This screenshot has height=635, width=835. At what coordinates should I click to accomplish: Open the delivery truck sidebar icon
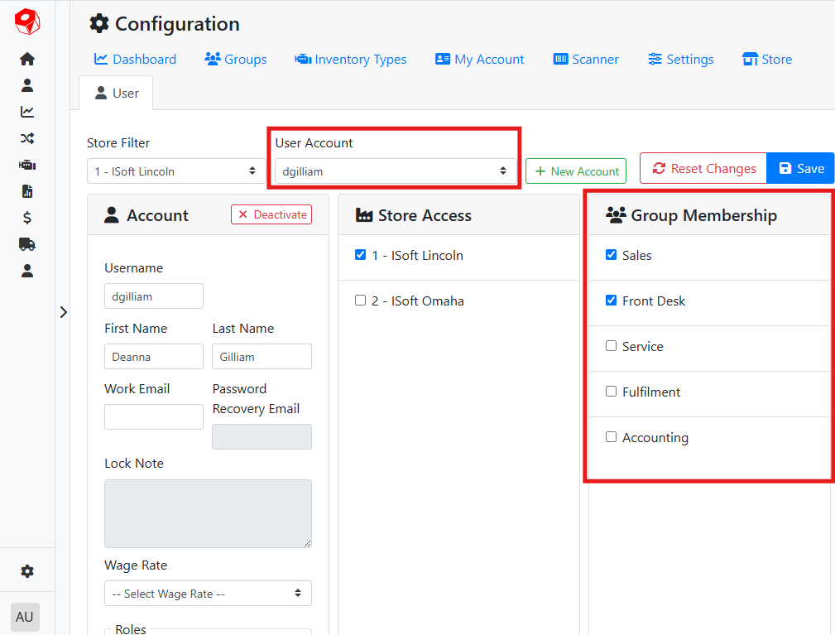tap(27, 244)
